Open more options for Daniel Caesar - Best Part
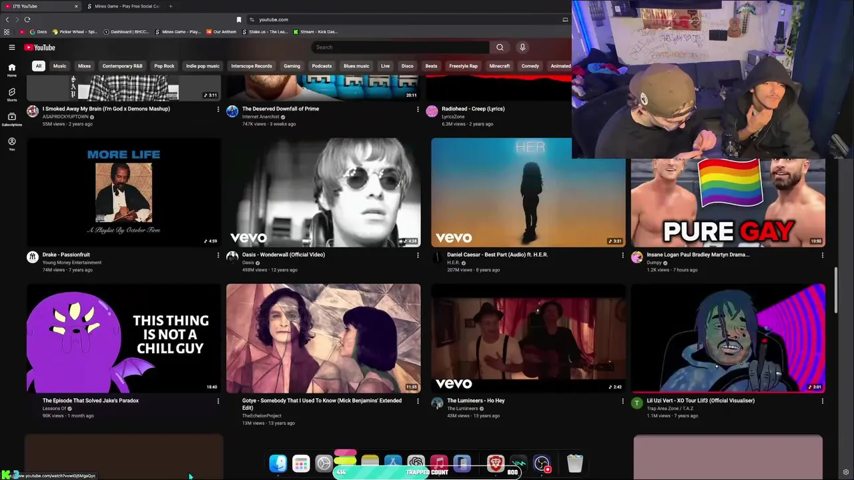Screen dimensions: 854x480 pyautogui.click(x=622, y=255)
